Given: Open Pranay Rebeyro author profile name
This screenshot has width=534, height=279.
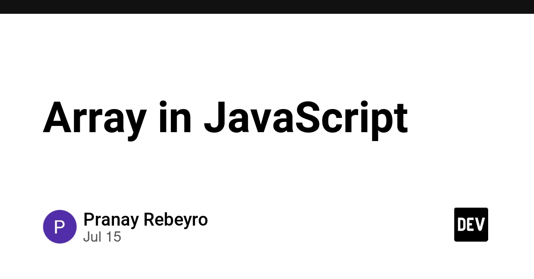Looking at the screenshot, I should coord(146,219).
